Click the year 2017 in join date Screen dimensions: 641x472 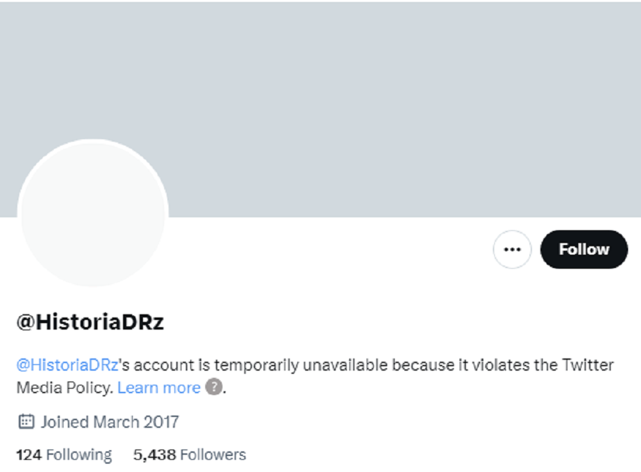[x=161, y=421]
